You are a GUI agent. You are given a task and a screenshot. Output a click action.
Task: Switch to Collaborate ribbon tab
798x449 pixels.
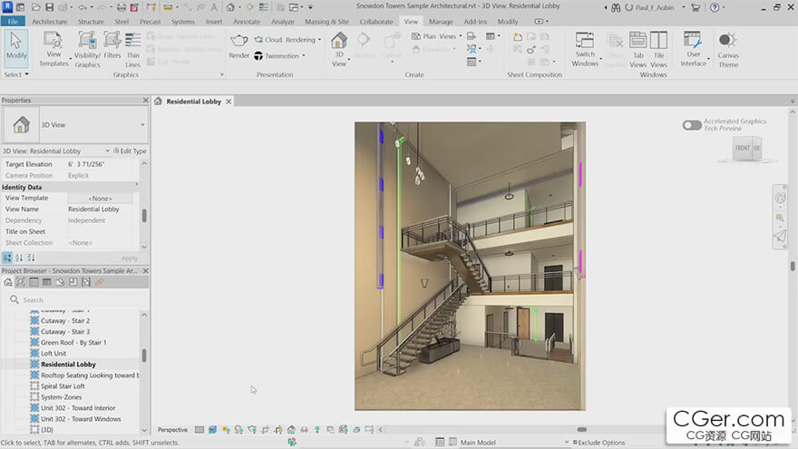pos(376,22)
